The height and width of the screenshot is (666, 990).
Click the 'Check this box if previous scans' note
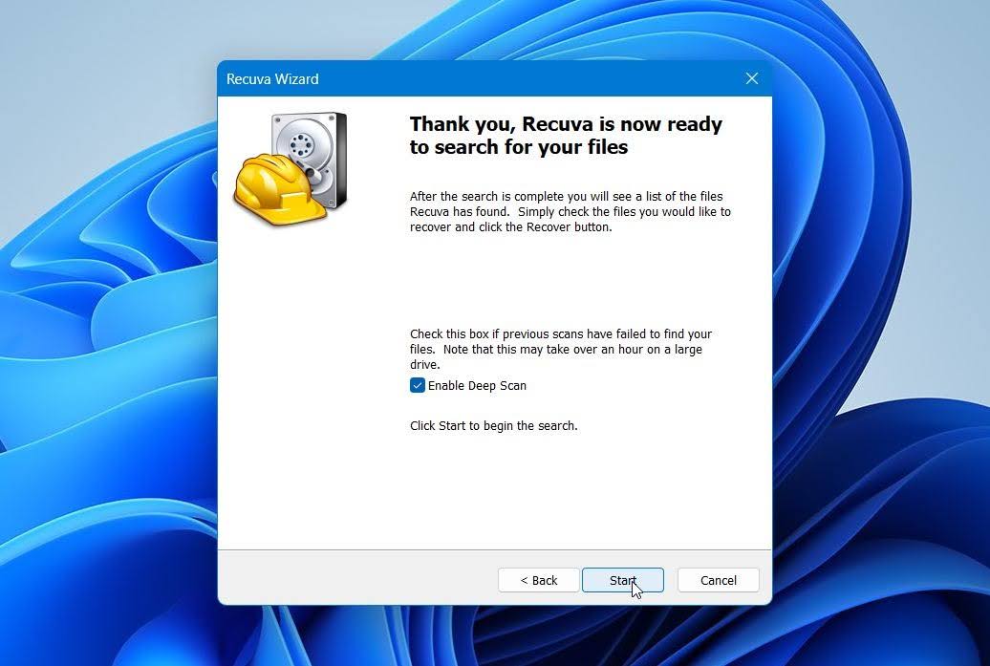pyautogui.click(x=561, y=349)
